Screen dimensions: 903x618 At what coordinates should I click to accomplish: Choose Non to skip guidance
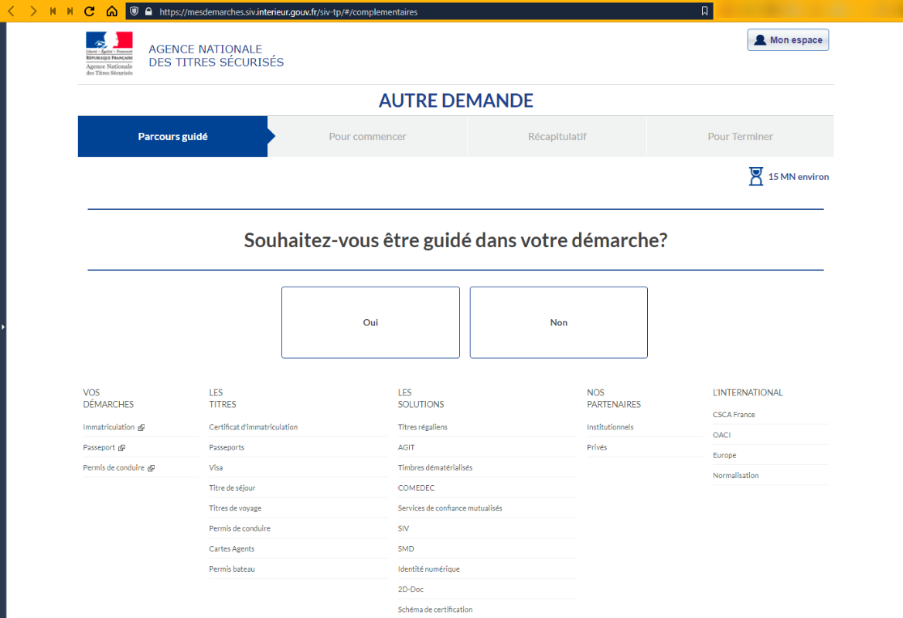point(558,323)
